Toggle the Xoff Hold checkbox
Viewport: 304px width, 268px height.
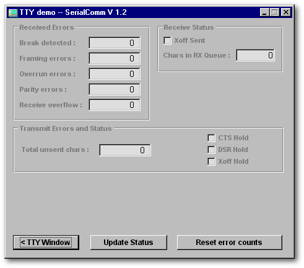point(211,161)
